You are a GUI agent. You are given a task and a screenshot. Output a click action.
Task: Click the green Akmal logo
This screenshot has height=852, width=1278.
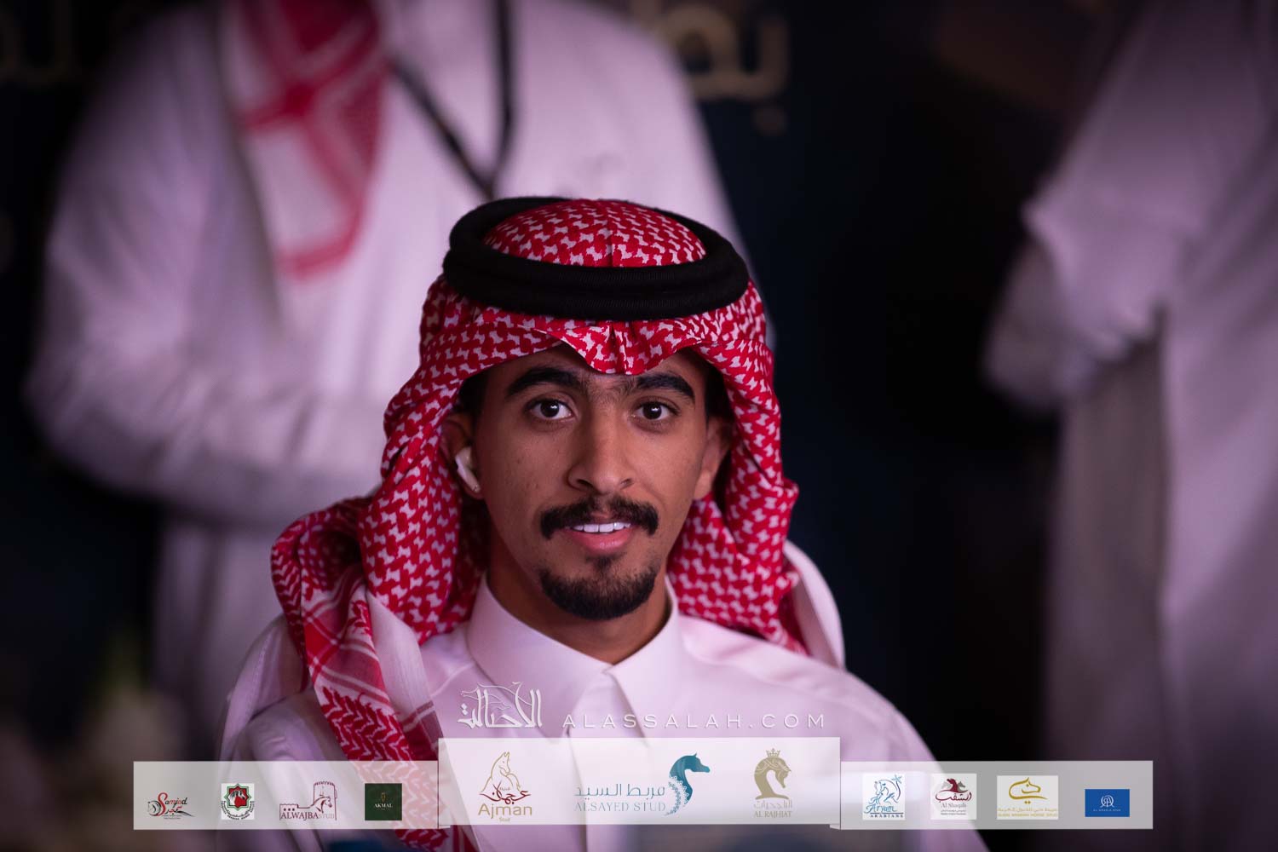(383, 802)
